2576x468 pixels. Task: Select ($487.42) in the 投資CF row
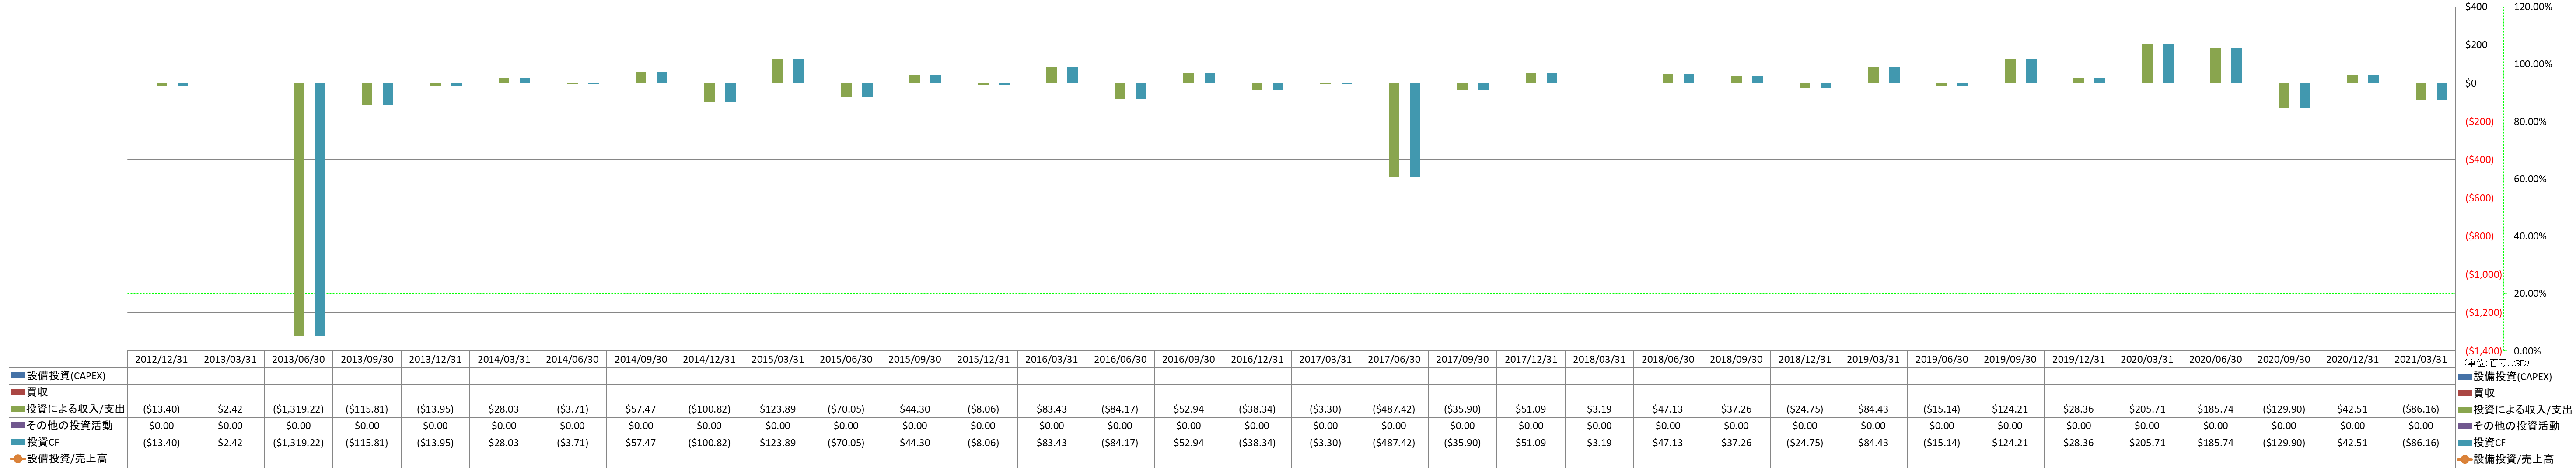pyautogui.click(x=1394, y=442)
